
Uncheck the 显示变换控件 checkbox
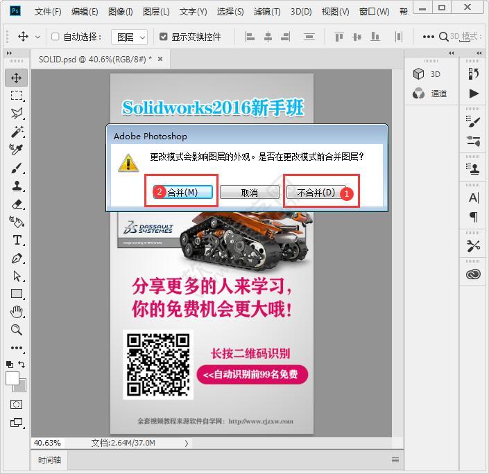pos(164,37)
